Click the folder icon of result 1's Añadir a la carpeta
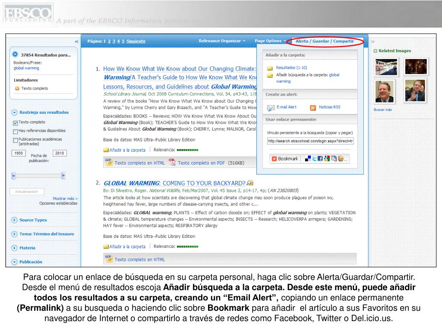Image resolution: width=442 pixels, height=331 pixels. point(106,150)
